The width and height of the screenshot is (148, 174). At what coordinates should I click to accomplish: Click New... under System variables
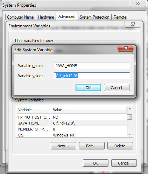(63, 146)
